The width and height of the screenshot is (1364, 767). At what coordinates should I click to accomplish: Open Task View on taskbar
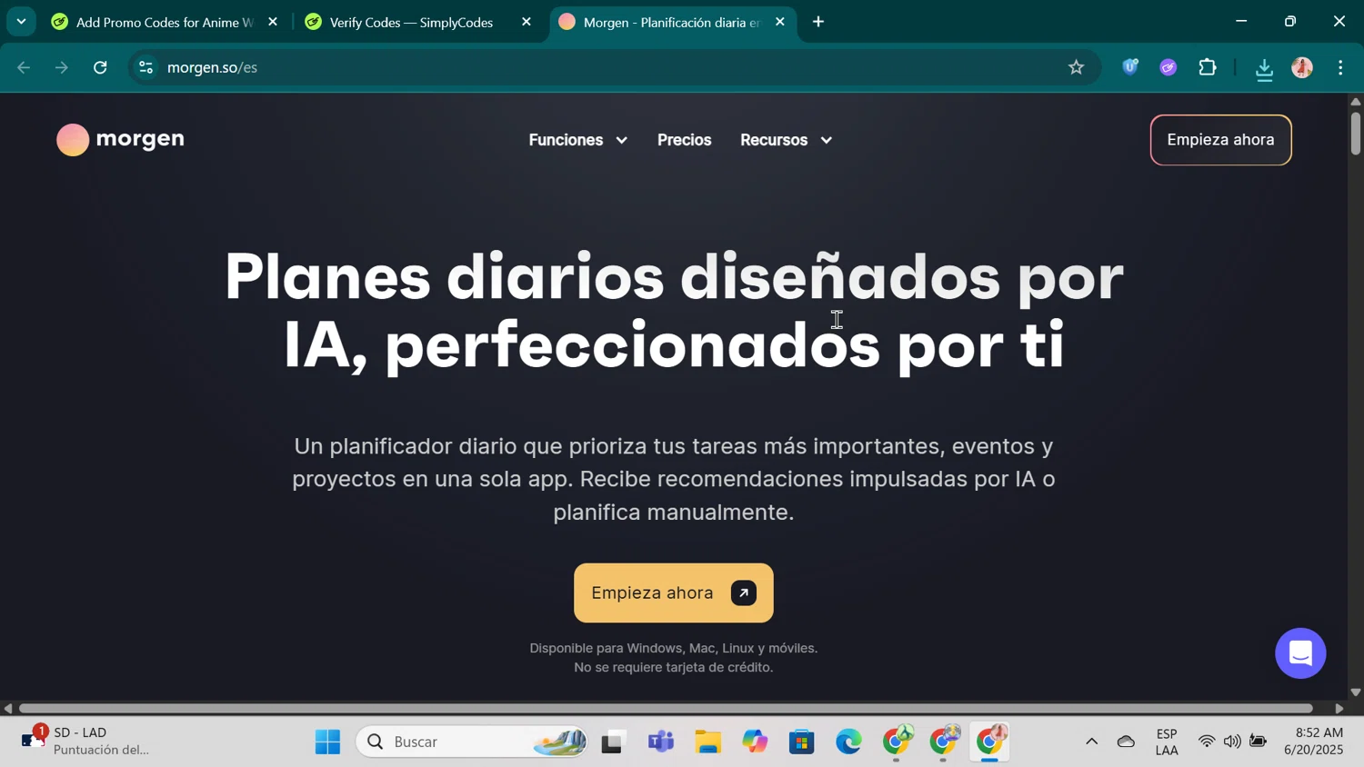tap(614, 742)
